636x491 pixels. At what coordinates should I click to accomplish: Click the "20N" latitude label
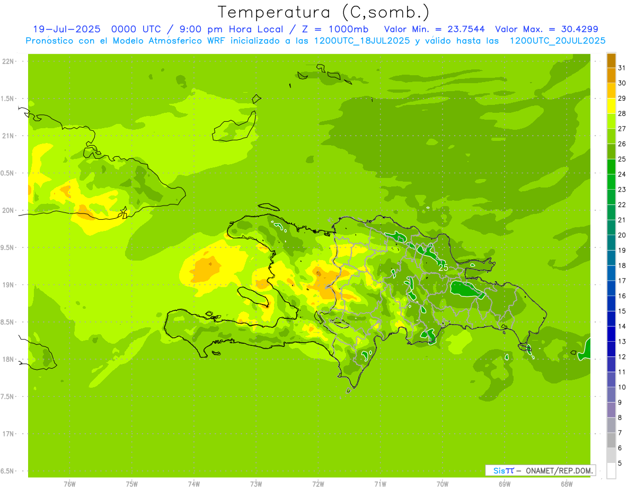click(8, 210)
